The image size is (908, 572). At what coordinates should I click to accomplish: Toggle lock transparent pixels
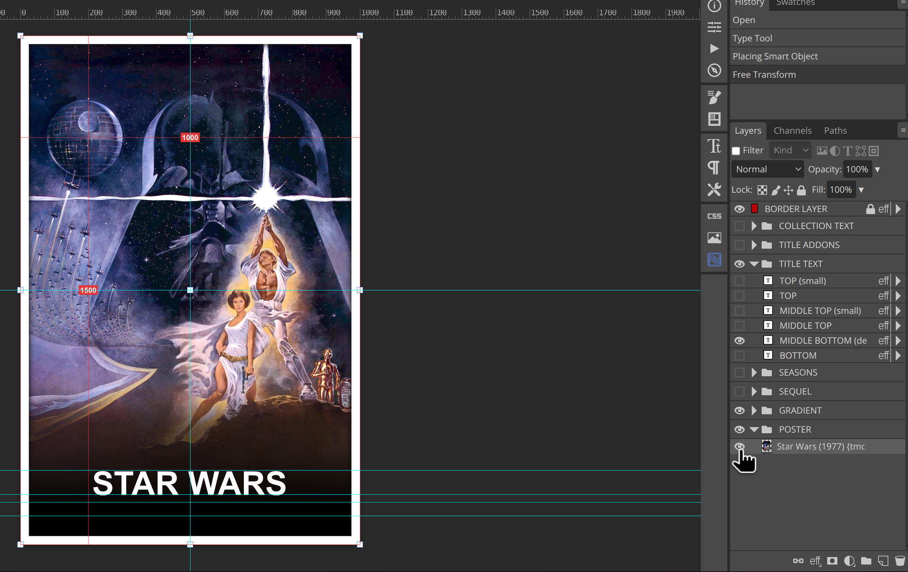point(762,190)
